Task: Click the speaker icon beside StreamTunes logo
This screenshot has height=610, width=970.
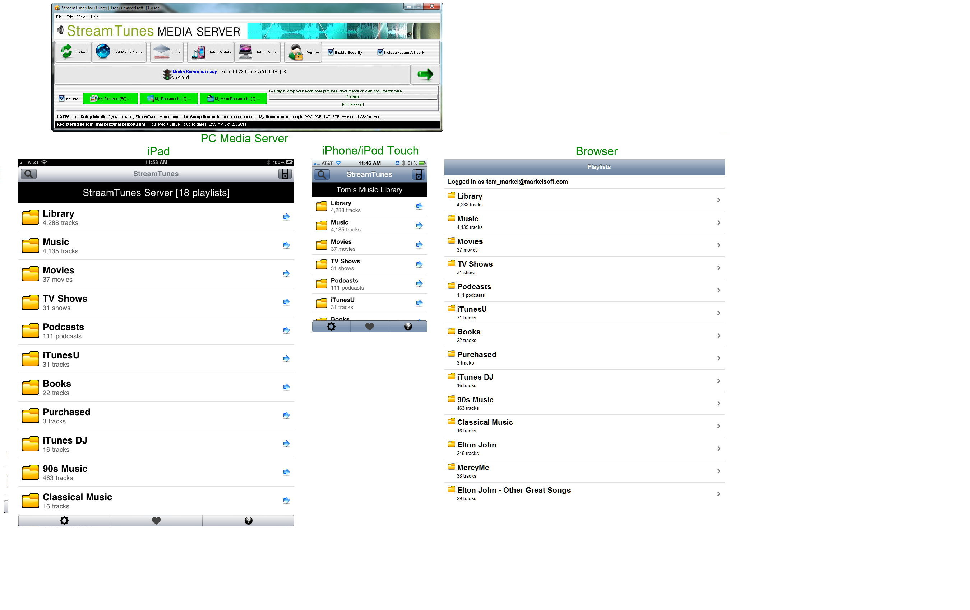Action: point(60,30)
